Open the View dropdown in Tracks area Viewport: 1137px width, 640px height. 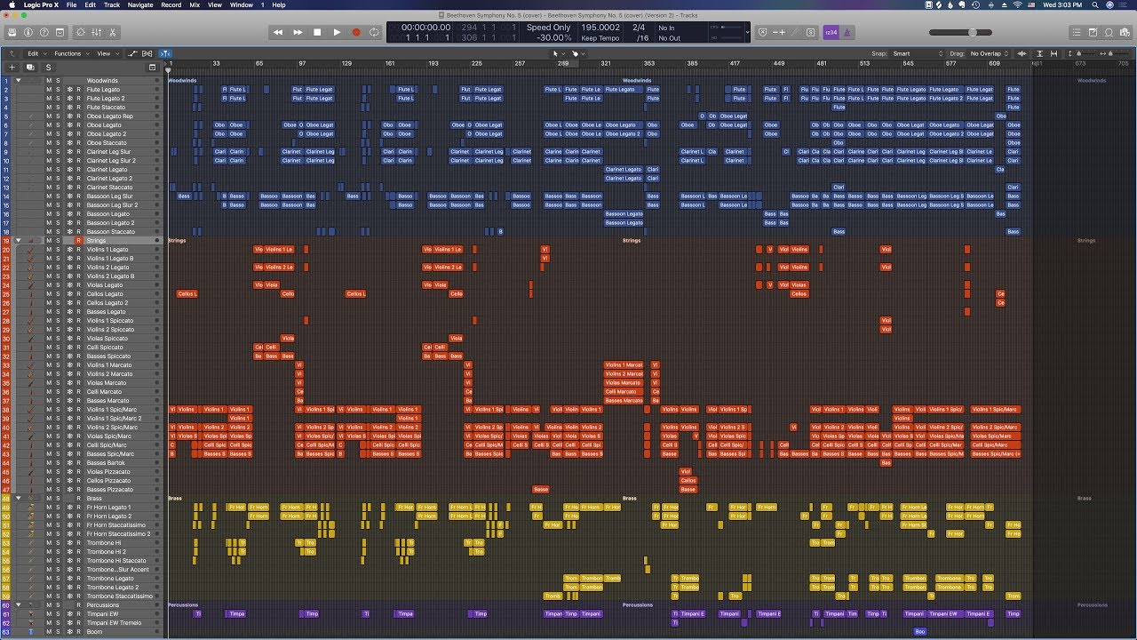[107, 53]
